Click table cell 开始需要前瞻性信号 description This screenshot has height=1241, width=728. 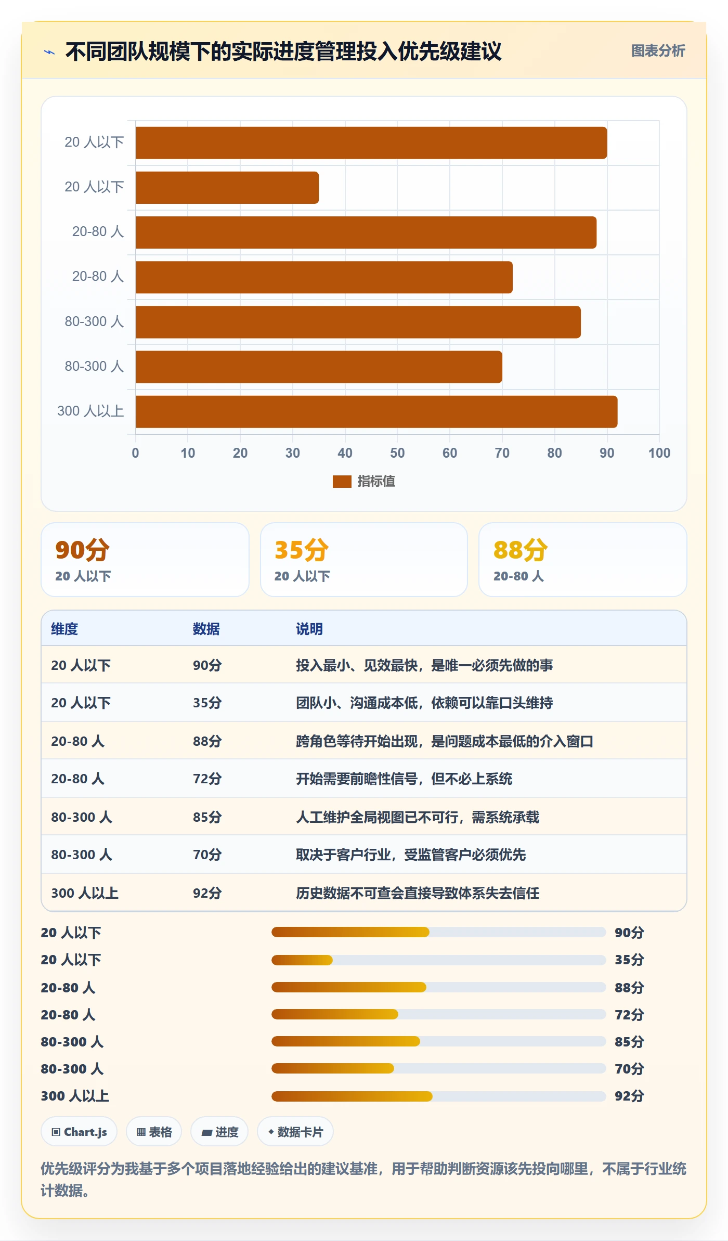click(x=404, y=779)
